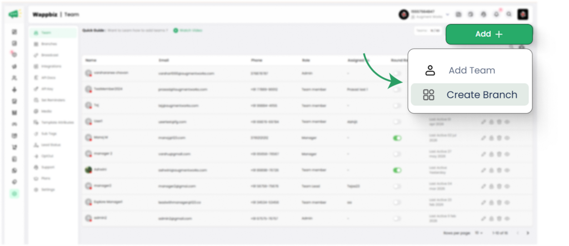Expand the account dropdown arrow beside Augment Works
This screenshot has width=569, height=246.
pyautogui.click(x=447, y=15)
